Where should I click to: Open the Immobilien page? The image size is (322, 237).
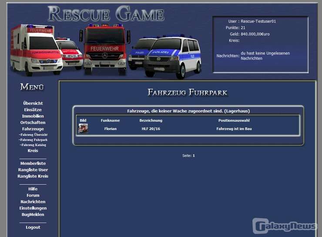[33, 116]
